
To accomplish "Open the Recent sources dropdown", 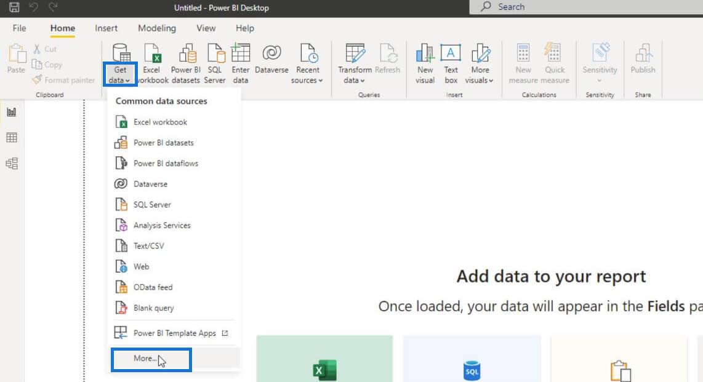I will coord(307,64).
